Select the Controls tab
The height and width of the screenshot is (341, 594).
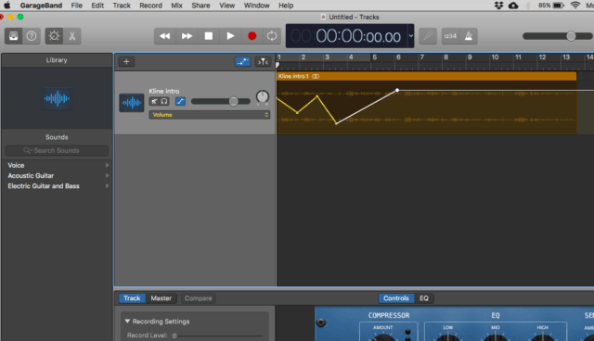point(396,298)
